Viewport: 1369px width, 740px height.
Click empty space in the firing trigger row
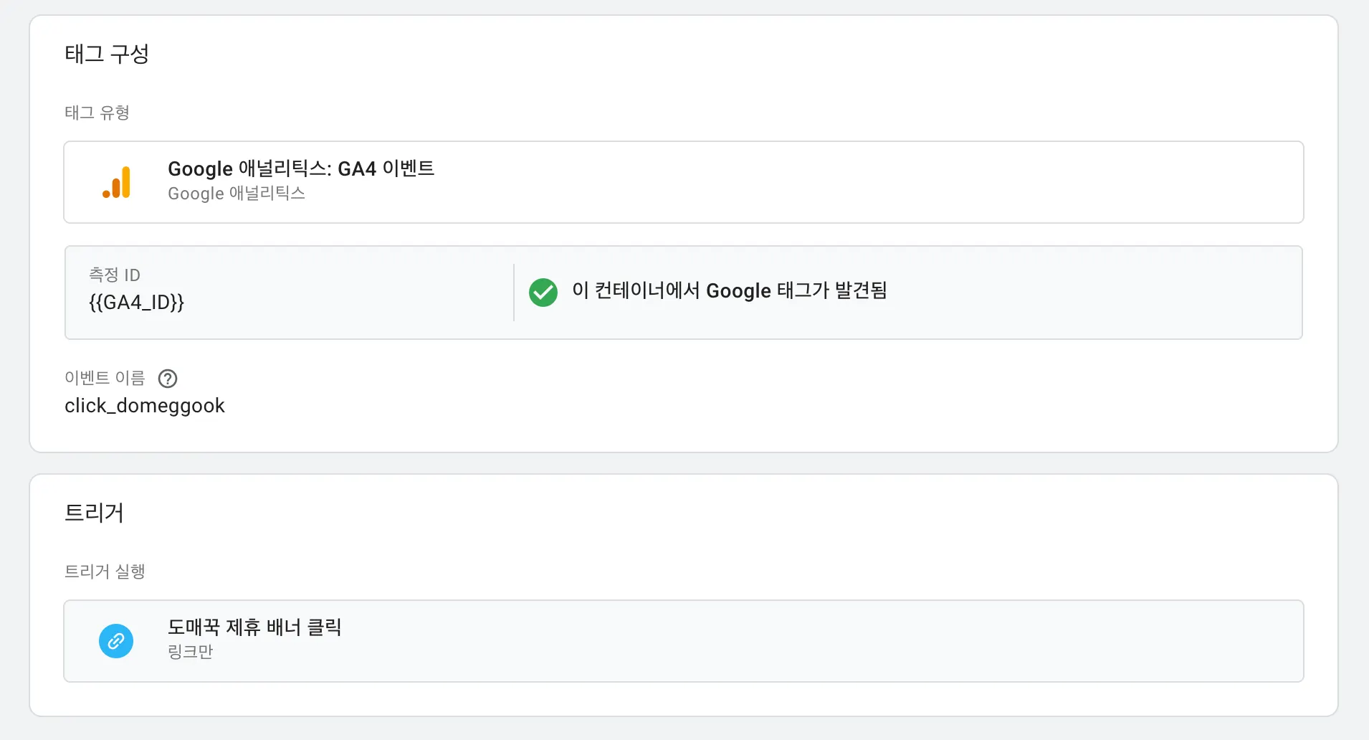860,641
